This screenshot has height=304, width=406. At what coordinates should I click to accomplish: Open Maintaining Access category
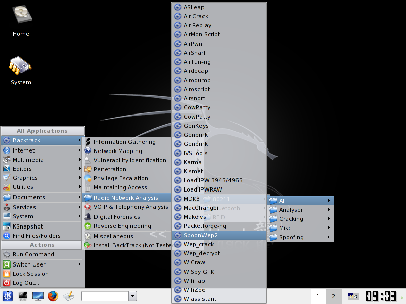(127, 187)
